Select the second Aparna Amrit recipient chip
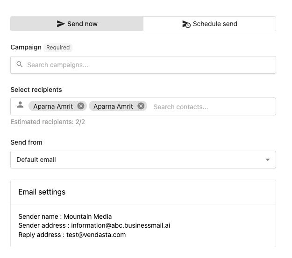 [x=113, y=106]
